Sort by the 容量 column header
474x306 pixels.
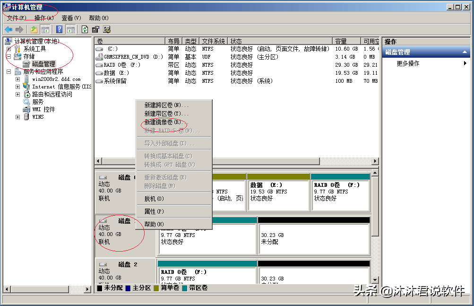coord(347,41)
